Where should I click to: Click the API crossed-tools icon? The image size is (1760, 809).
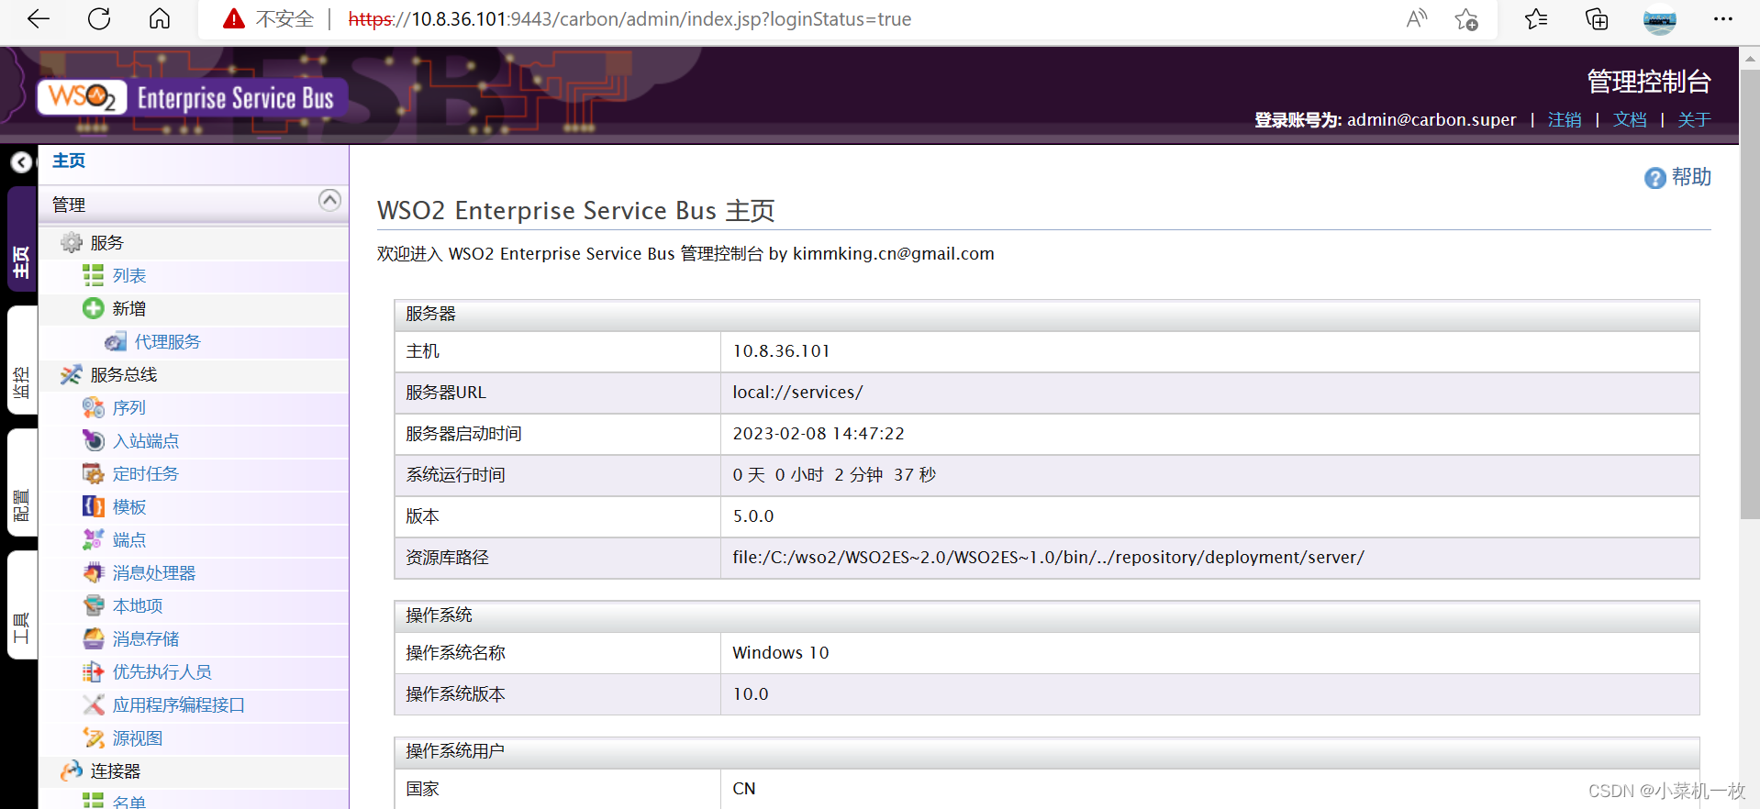(x=93, y=705)
